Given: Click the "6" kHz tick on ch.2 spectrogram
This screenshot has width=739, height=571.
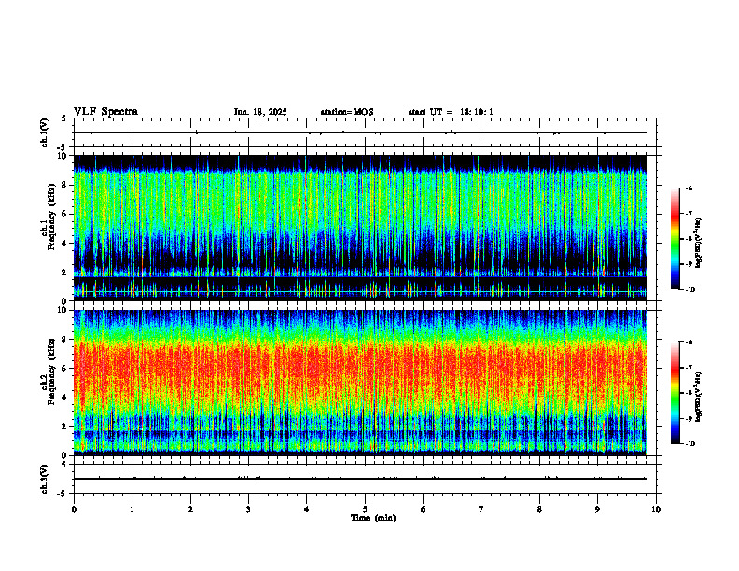Looking at the screenshot, I should coord(65,369).
